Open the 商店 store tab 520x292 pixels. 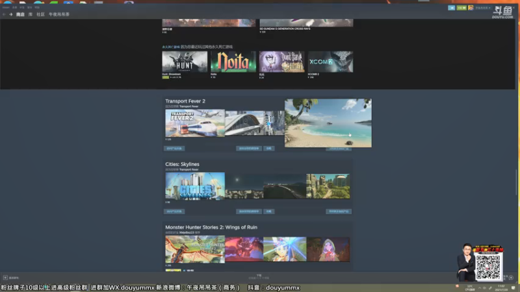[20, 14]
